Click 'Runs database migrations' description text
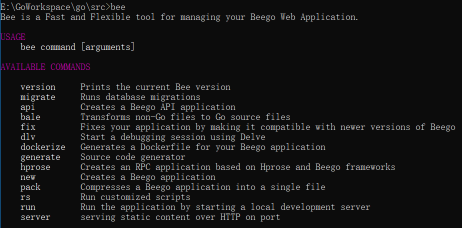This screenshot has width=462, height=228. click(x=140, y=97)
